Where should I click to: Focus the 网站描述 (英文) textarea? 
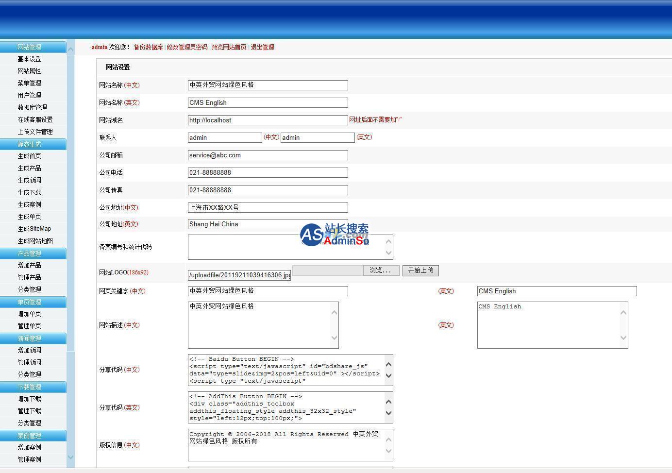click(x=553, y=325)
